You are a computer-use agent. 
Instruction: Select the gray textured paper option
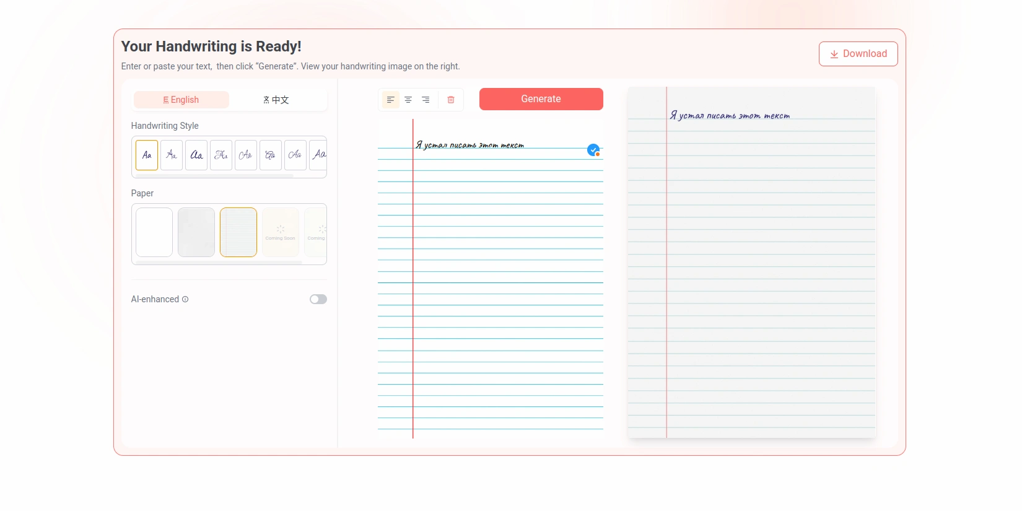(196, 232)
